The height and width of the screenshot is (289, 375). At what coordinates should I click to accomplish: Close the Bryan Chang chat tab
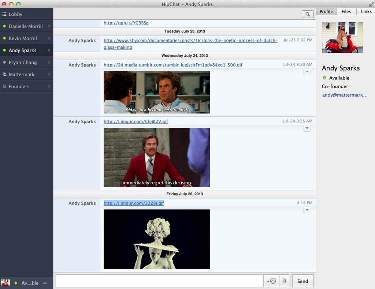(49, 62)
